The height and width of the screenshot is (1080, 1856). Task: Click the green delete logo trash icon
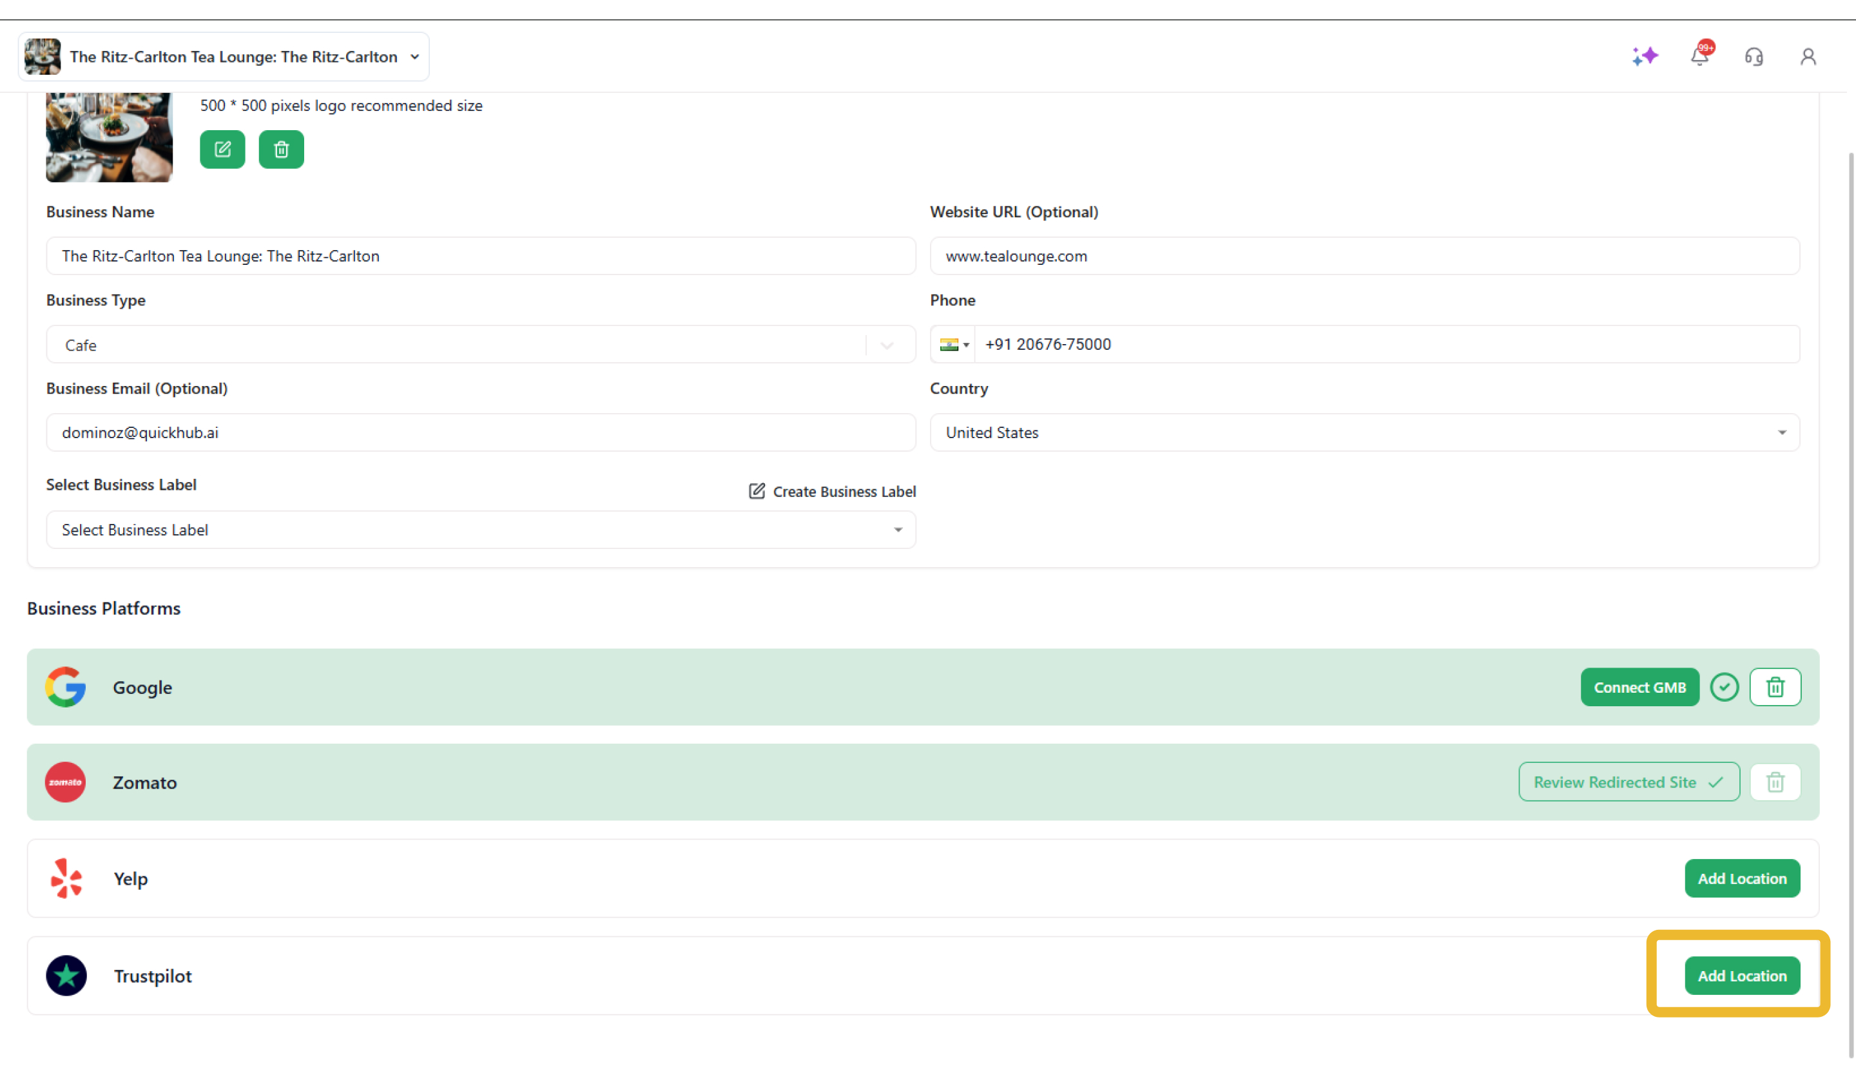tap(280, 149)
